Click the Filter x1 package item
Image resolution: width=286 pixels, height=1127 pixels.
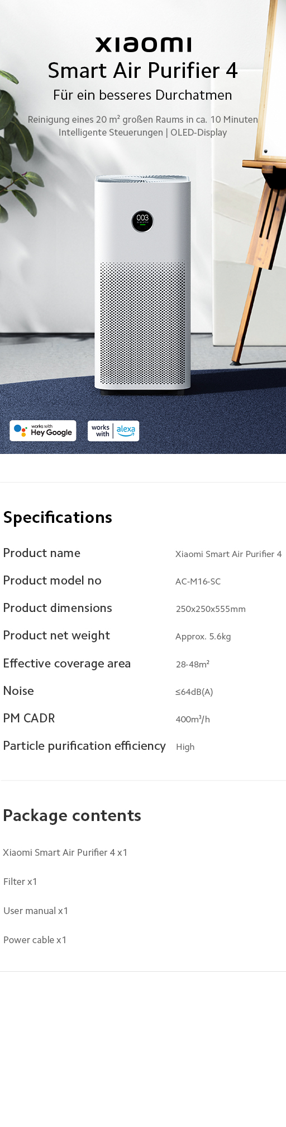[20, 882]
